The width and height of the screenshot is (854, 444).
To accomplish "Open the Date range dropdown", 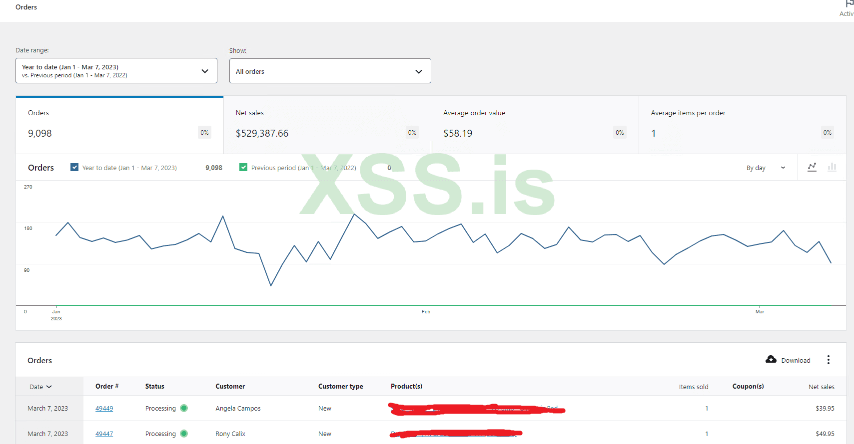I will coord(116,71).
